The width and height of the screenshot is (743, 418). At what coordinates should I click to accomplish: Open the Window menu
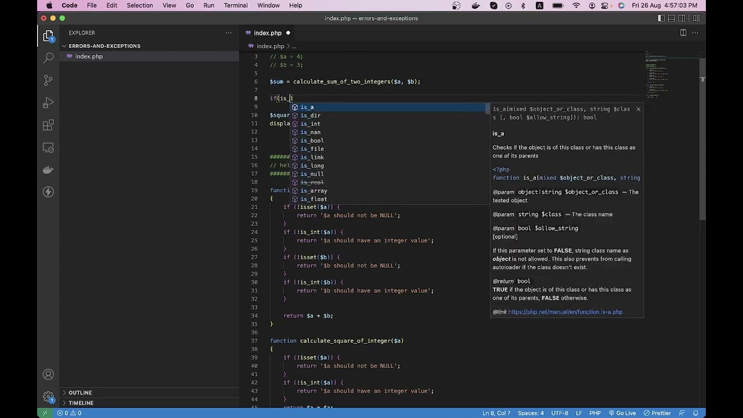[x=269, y=5]
